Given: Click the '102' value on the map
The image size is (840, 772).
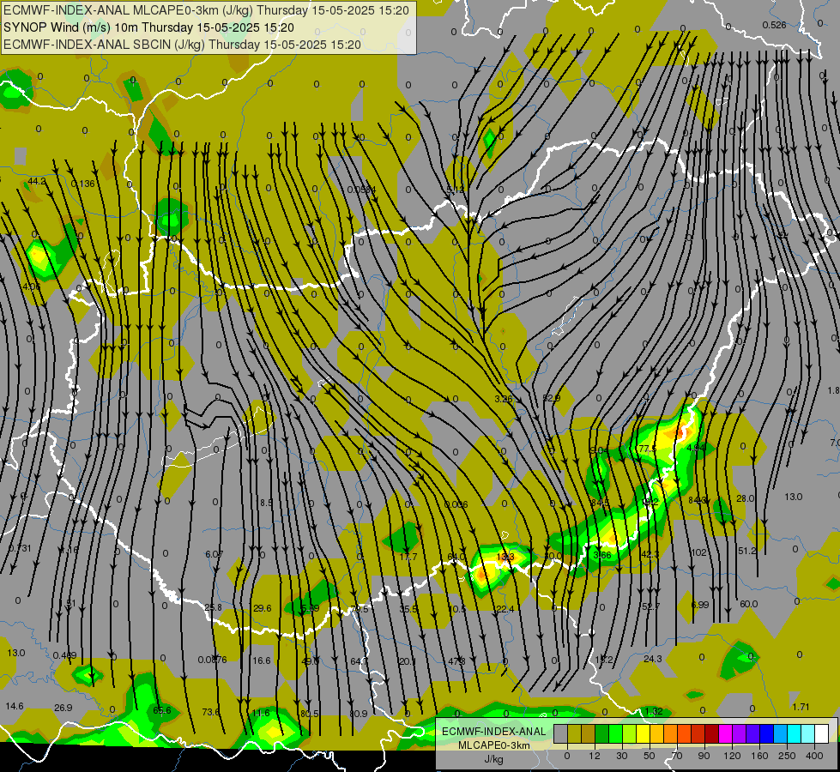Looking at the screenshot, I should [698, 552].
